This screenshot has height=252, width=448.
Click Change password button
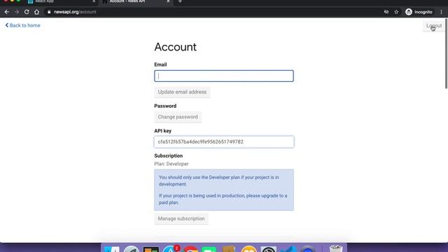pos(178,117)
